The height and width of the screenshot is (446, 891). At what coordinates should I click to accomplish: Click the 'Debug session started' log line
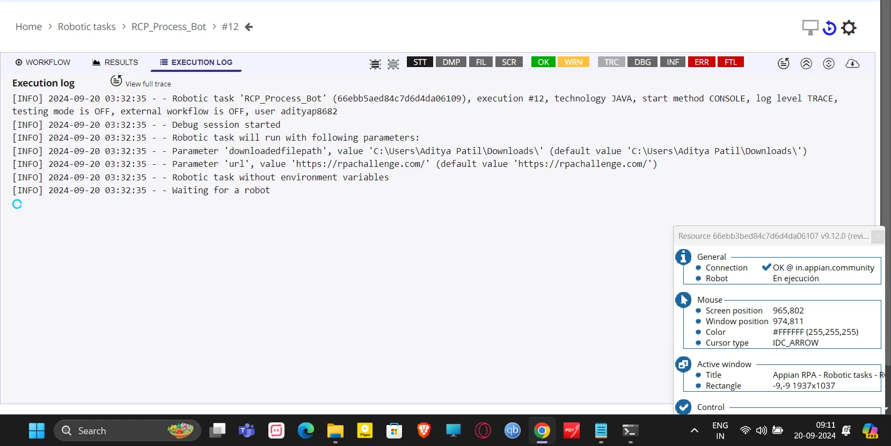(x=147, y=125)
